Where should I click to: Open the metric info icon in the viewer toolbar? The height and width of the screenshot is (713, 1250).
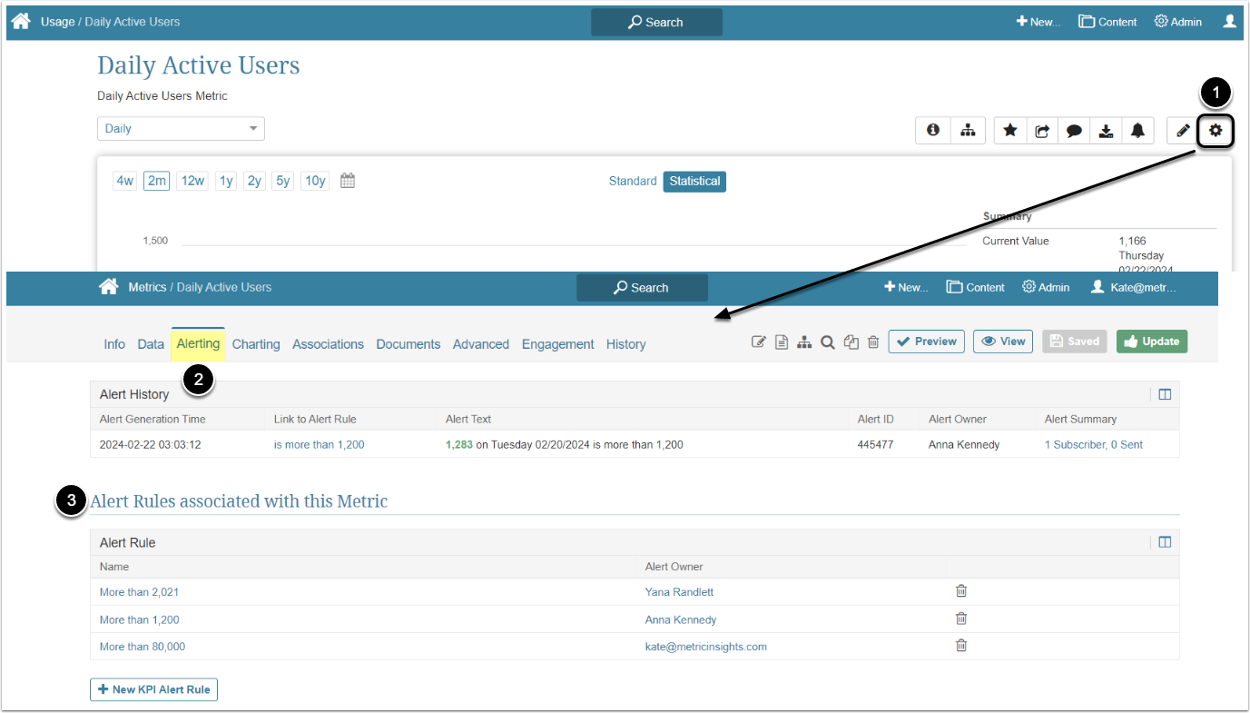point(932,131)
